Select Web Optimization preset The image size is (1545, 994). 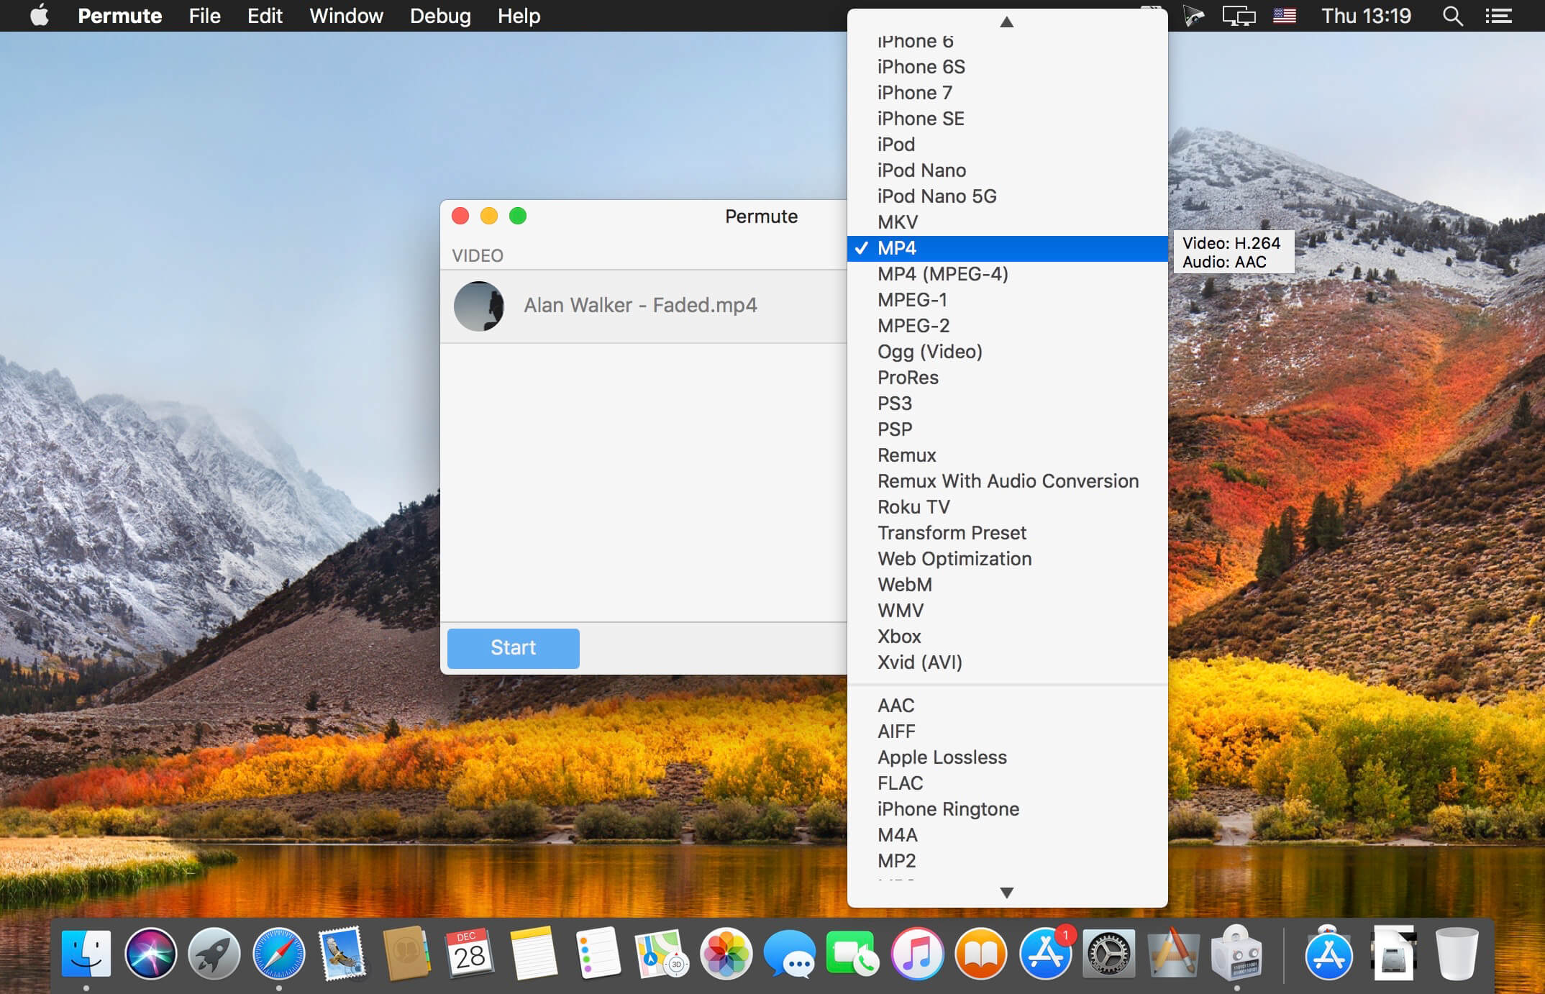coord(1007,559)
